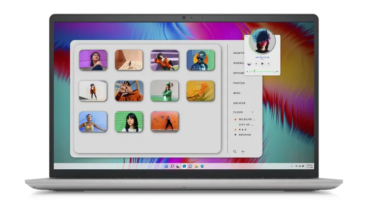Click the loud-volume speaker icon in music player

point(277,72)
